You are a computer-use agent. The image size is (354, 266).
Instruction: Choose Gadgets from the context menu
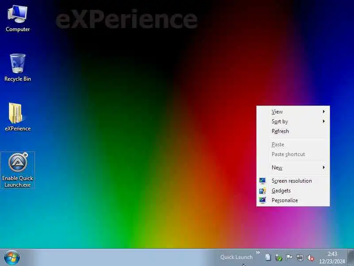(x=293, y=191)
